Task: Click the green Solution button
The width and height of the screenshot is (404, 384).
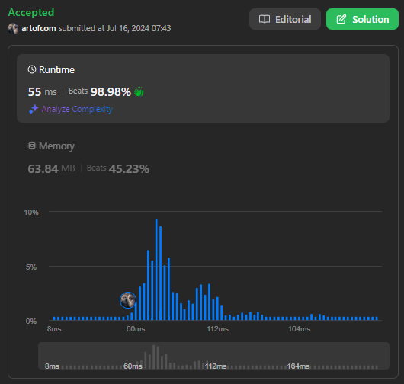Action: click(362, 19)
